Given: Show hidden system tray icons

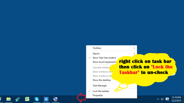Looking at the screenshot, I should point(158,99).
